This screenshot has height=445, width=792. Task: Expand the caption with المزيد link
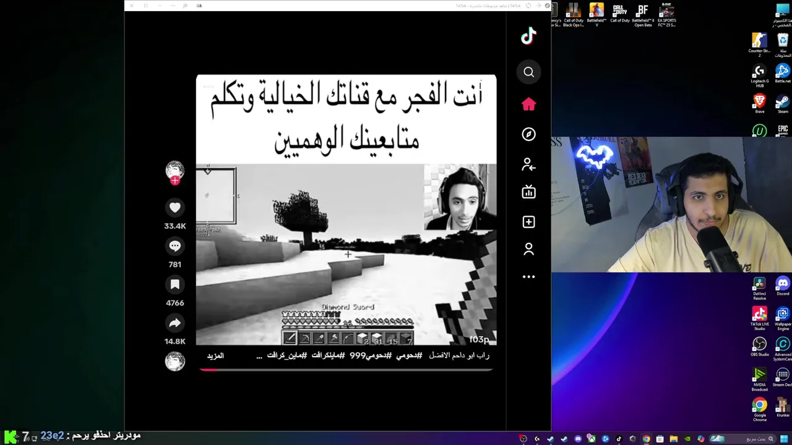pyautogui.click(x=215, y=356)
